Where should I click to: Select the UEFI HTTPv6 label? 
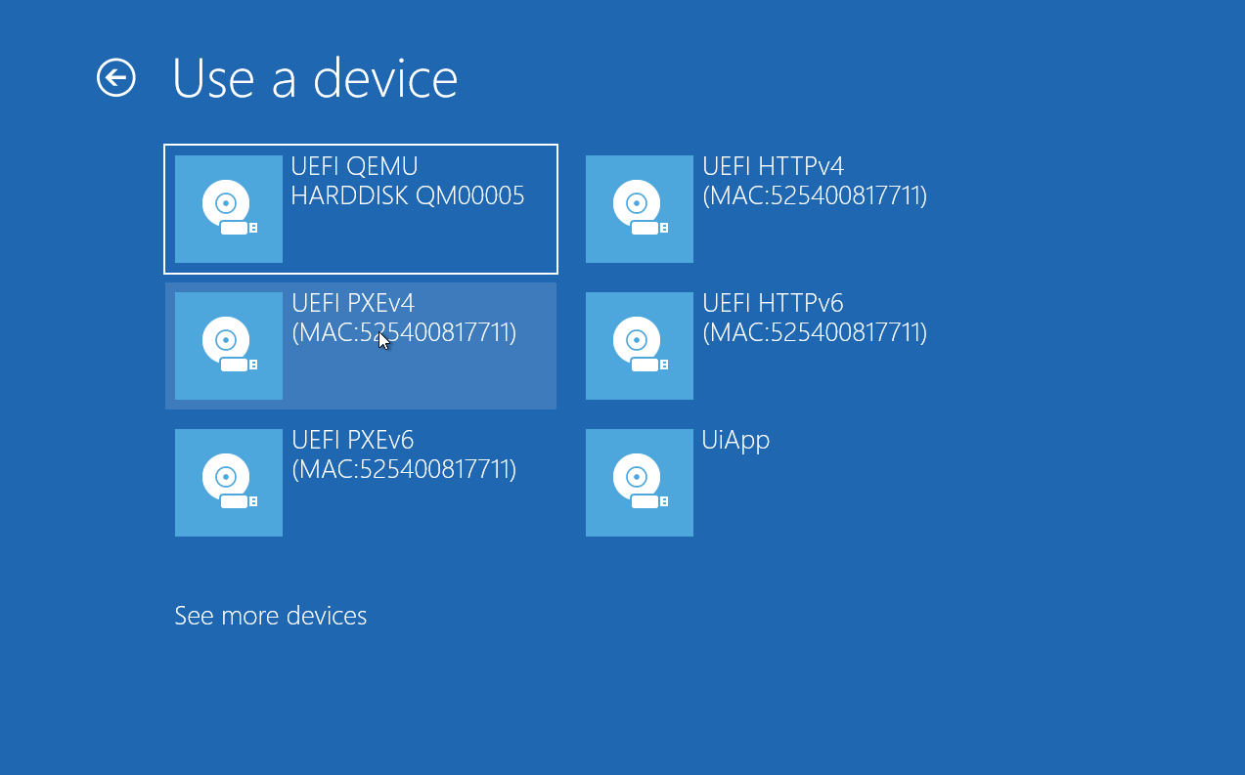[x=773, y=304]
